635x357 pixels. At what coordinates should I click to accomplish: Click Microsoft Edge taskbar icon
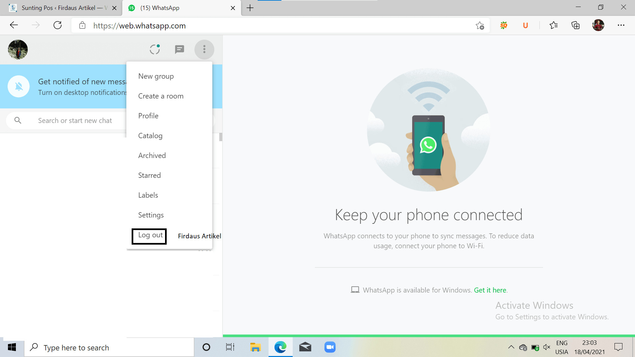(280, 347)
